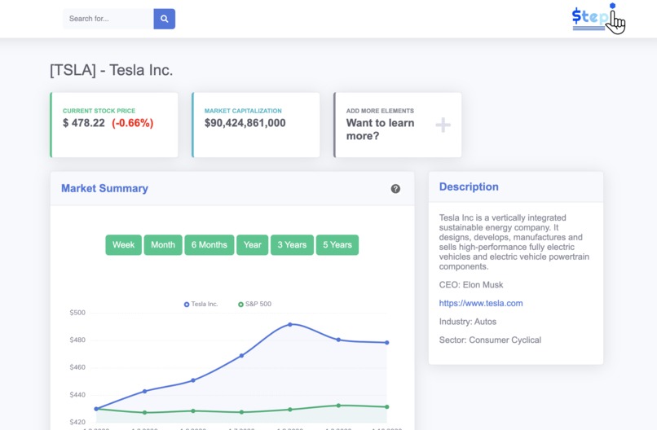This screenshot has width=657, height=430.
Task: Click the $ 478.22 price value
Action: [x=84, y=123]
